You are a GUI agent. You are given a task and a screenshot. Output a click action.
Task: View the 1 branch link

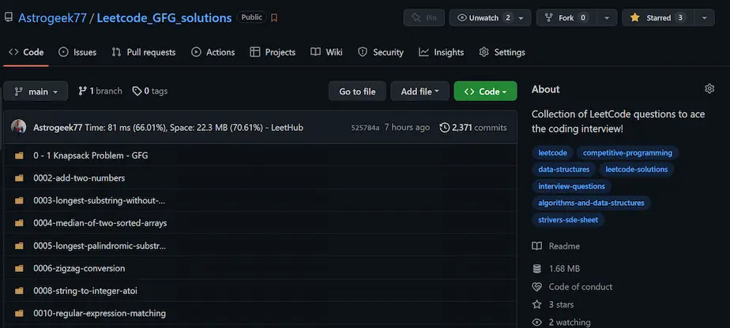pos(100,91)
